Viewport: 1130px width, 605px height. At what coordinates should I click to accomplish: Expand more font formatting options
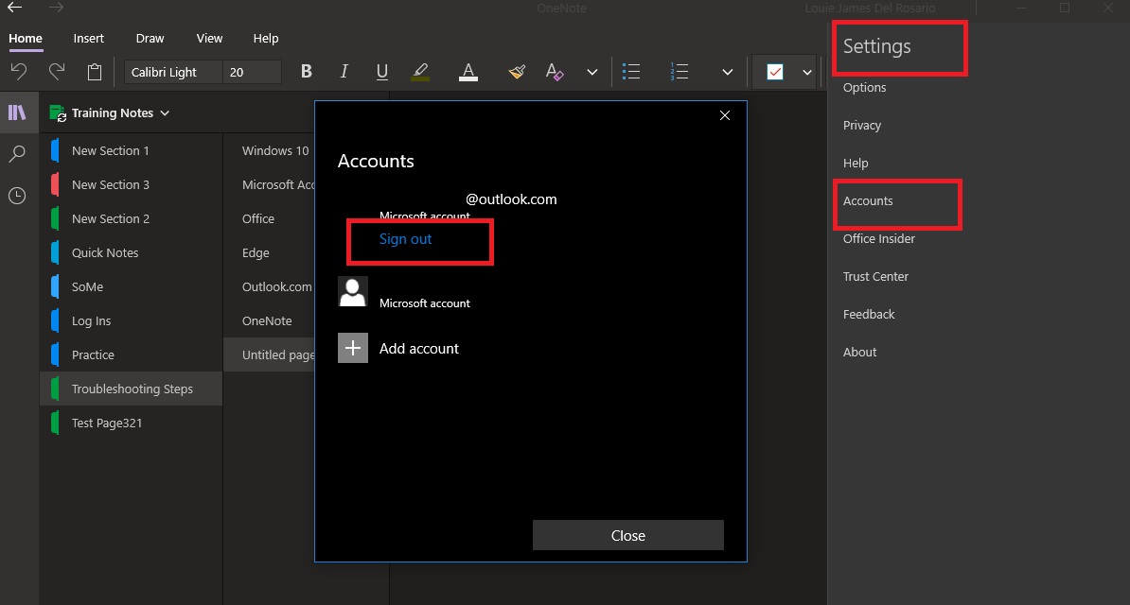tap(591, 72)
